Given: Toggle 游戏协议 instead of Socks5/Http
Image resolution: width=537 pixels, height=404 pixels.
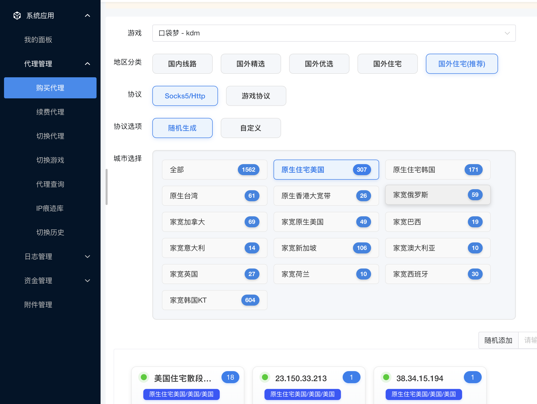Looking at the screenshot, I should point(256,96).
